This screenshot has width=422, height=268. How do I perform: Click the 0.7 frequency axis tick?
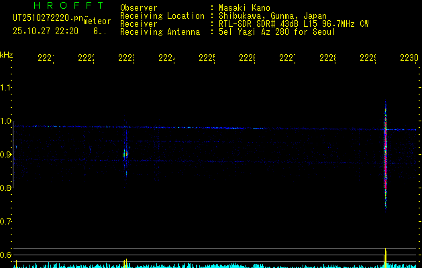[6, 221]
